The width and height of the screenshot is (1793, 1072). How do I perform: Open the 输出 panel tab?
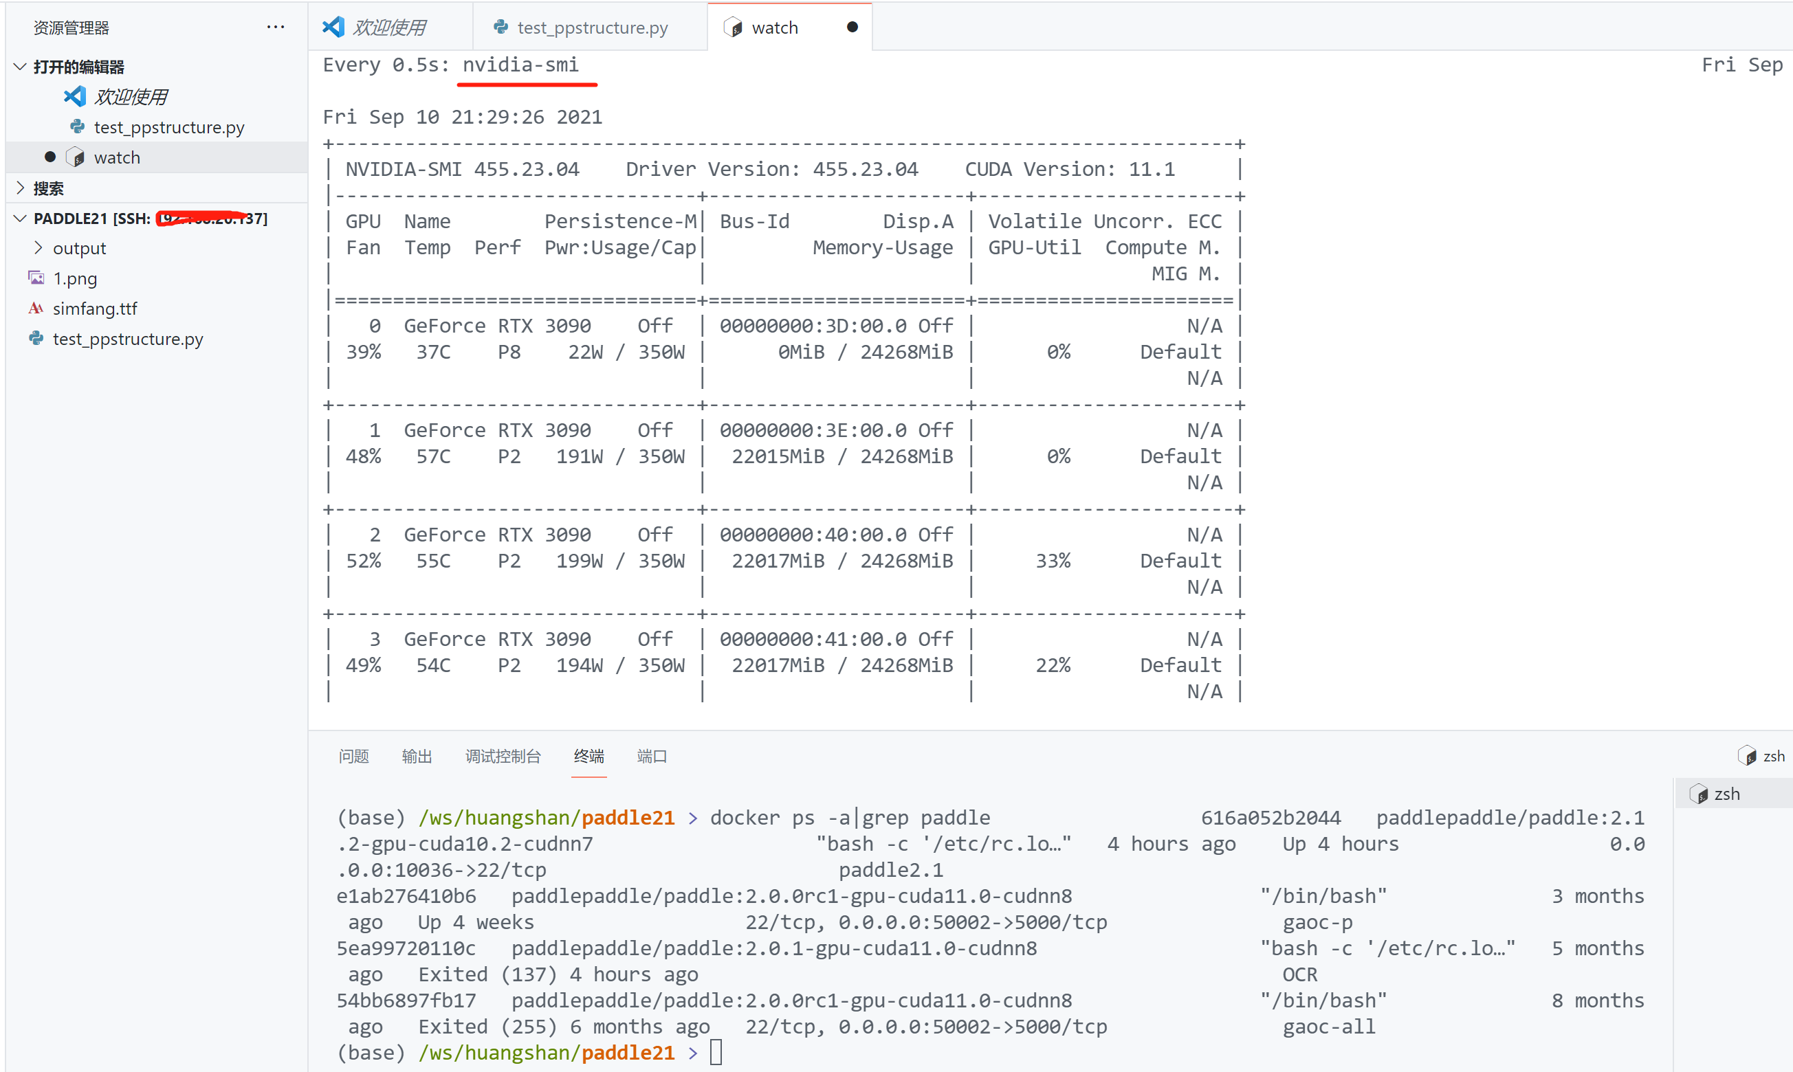417,757
